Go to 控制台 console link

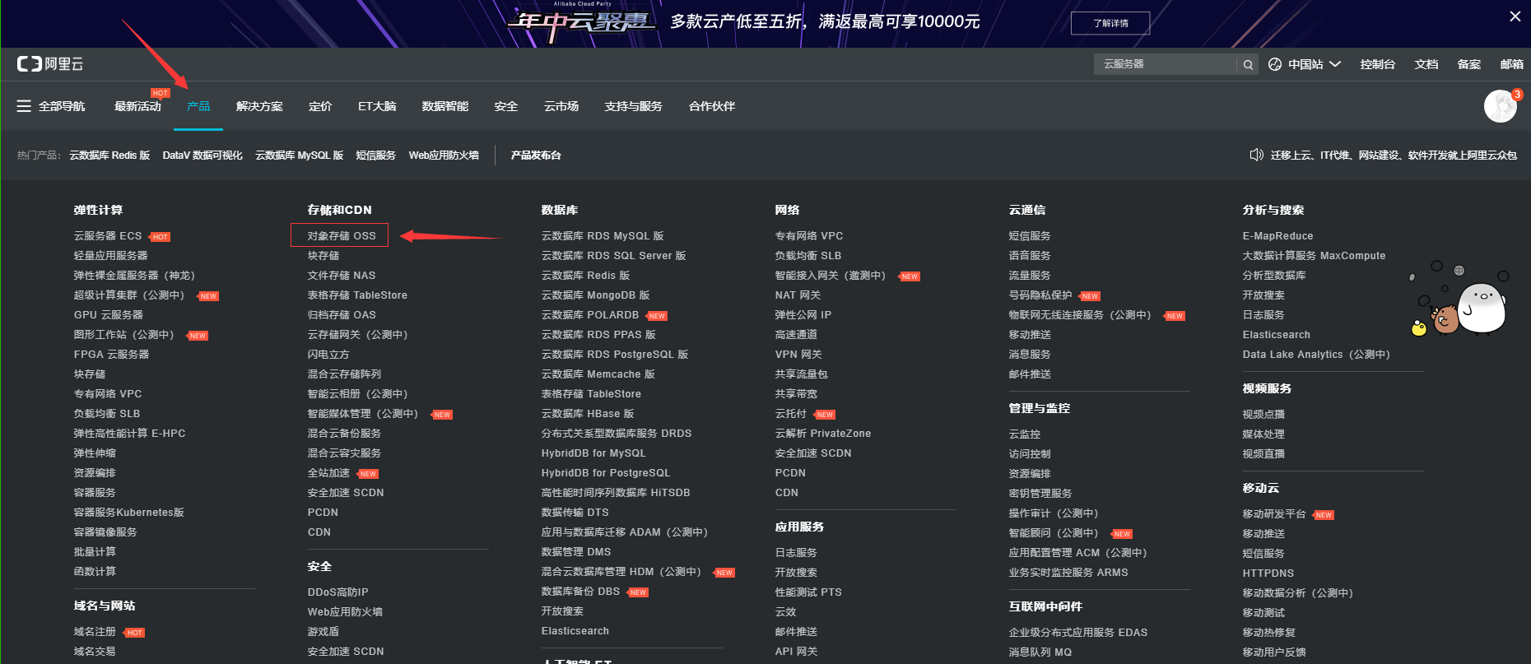[1378, 64]
